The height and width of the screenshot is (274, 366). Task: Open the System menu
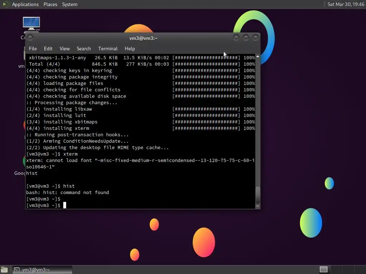coord(70,4)
